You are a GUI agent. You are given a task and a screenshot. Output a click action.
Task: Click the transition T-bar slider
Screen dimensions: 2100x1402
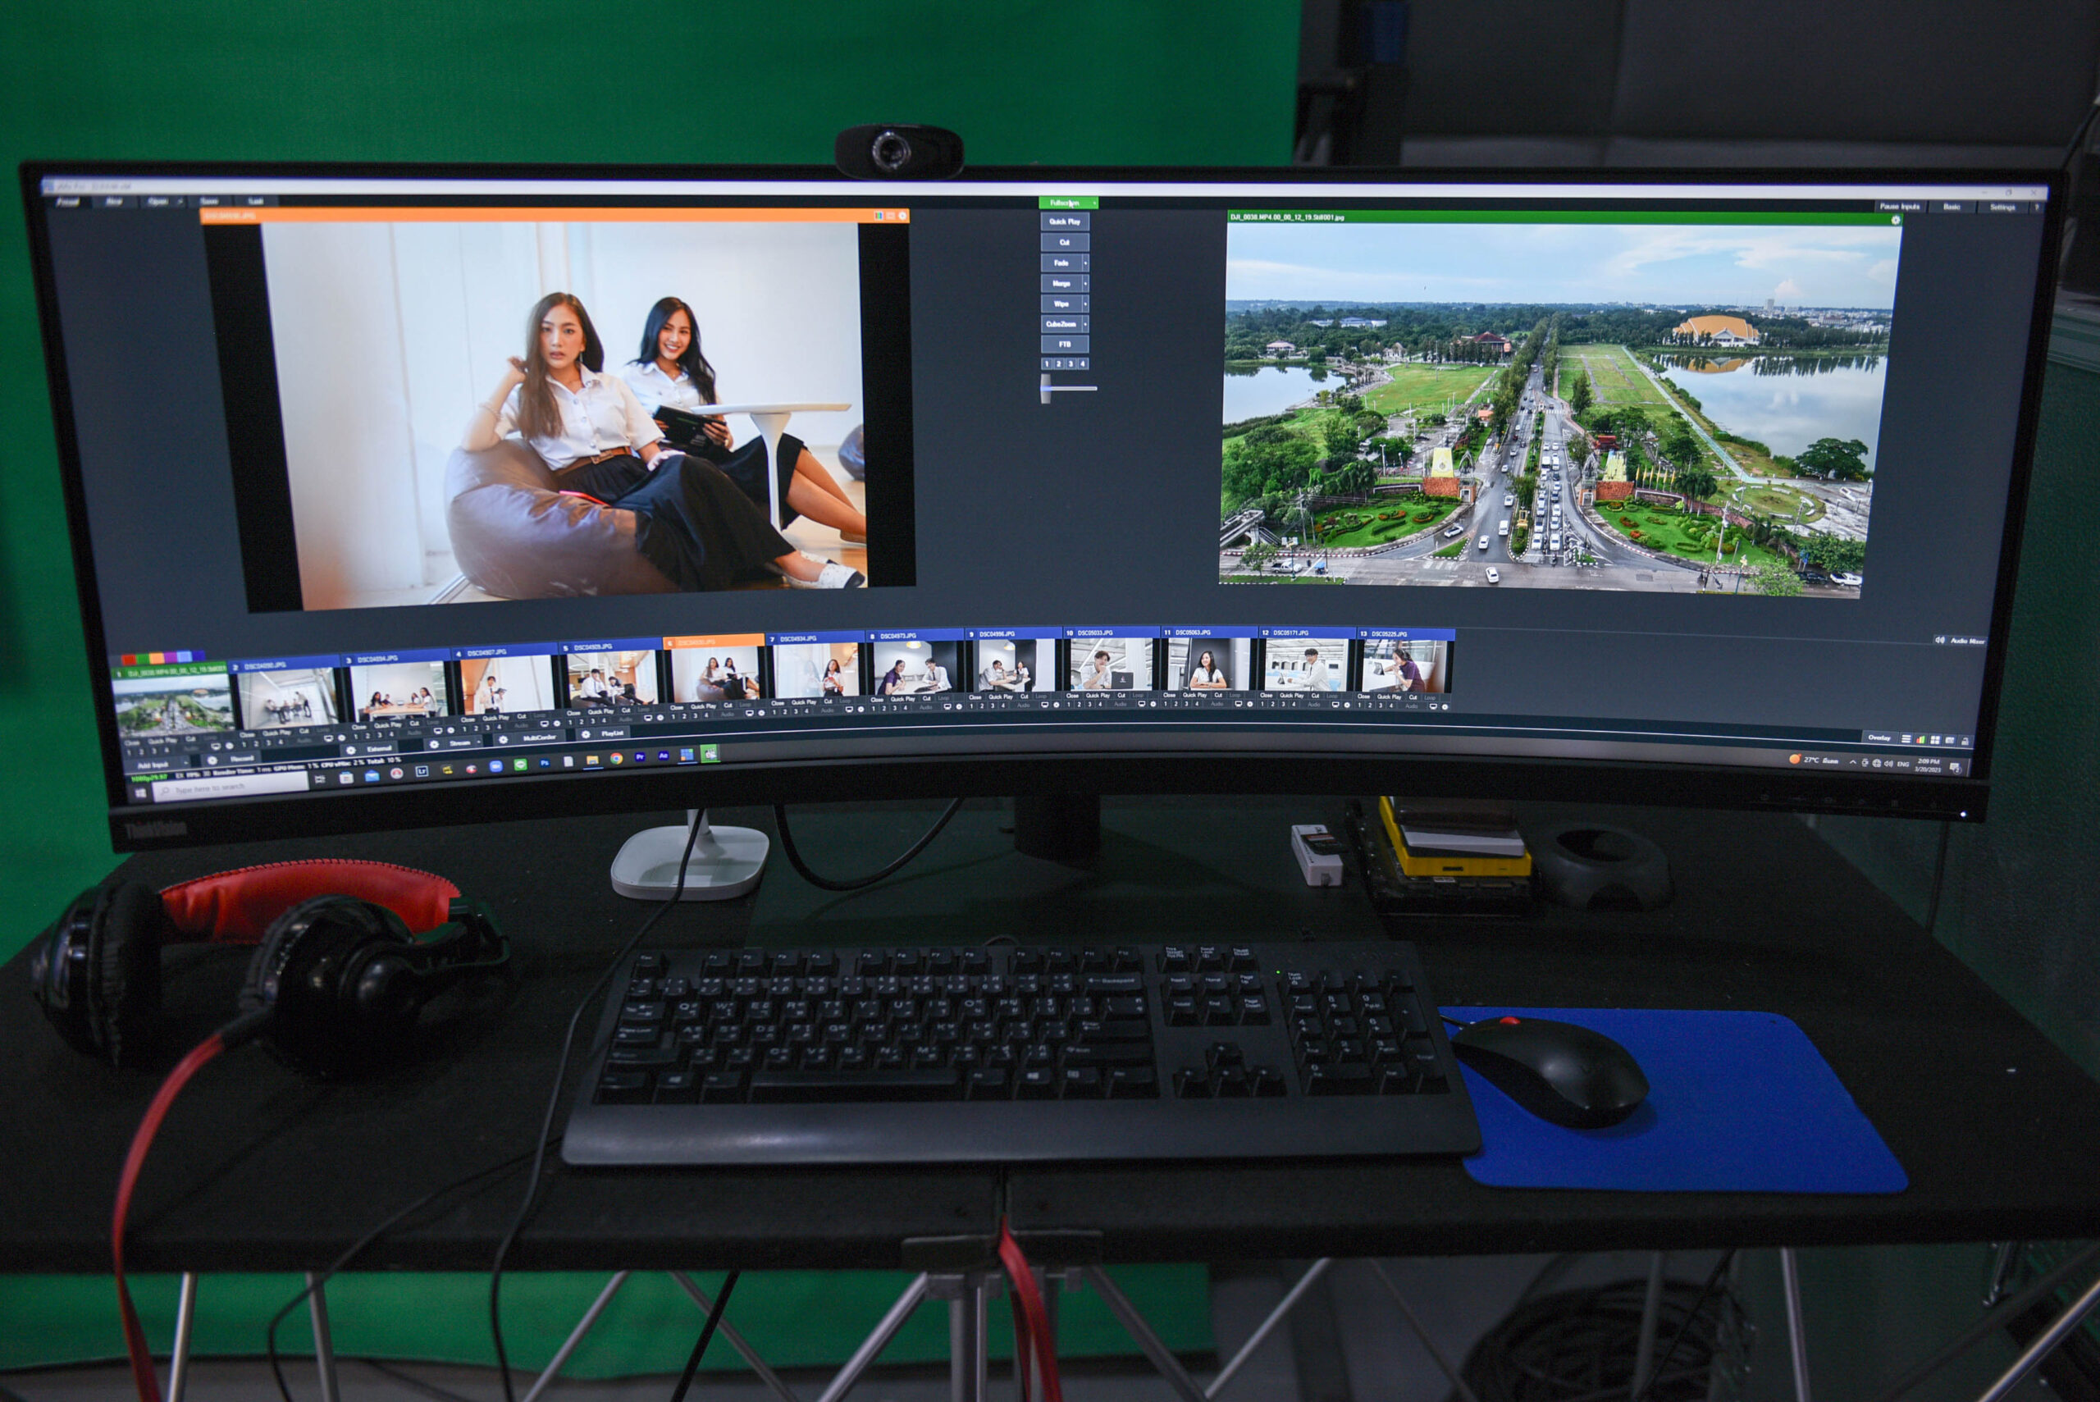click(x=1046, y=389)
